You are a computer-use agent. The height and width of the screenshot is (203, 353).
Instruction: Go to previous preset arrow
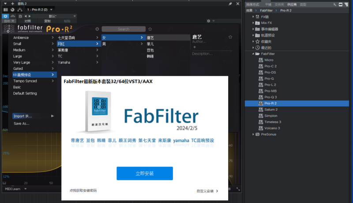pos(26,16)
